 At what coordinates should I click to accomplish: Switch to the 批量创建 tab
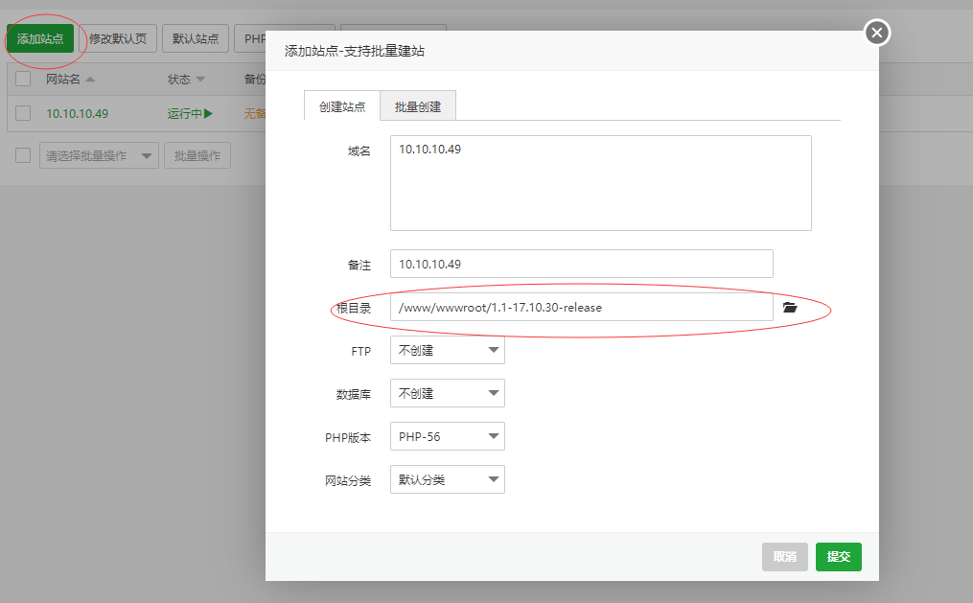pos(416,107)
